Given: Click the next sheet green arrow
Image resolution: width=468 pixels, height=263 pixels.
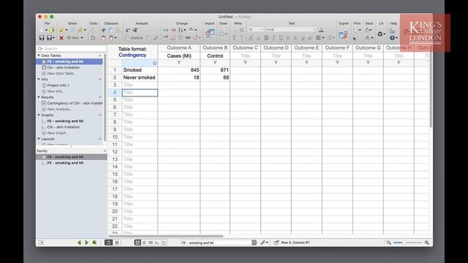Looking at the screenshot, I should (86, 243).
